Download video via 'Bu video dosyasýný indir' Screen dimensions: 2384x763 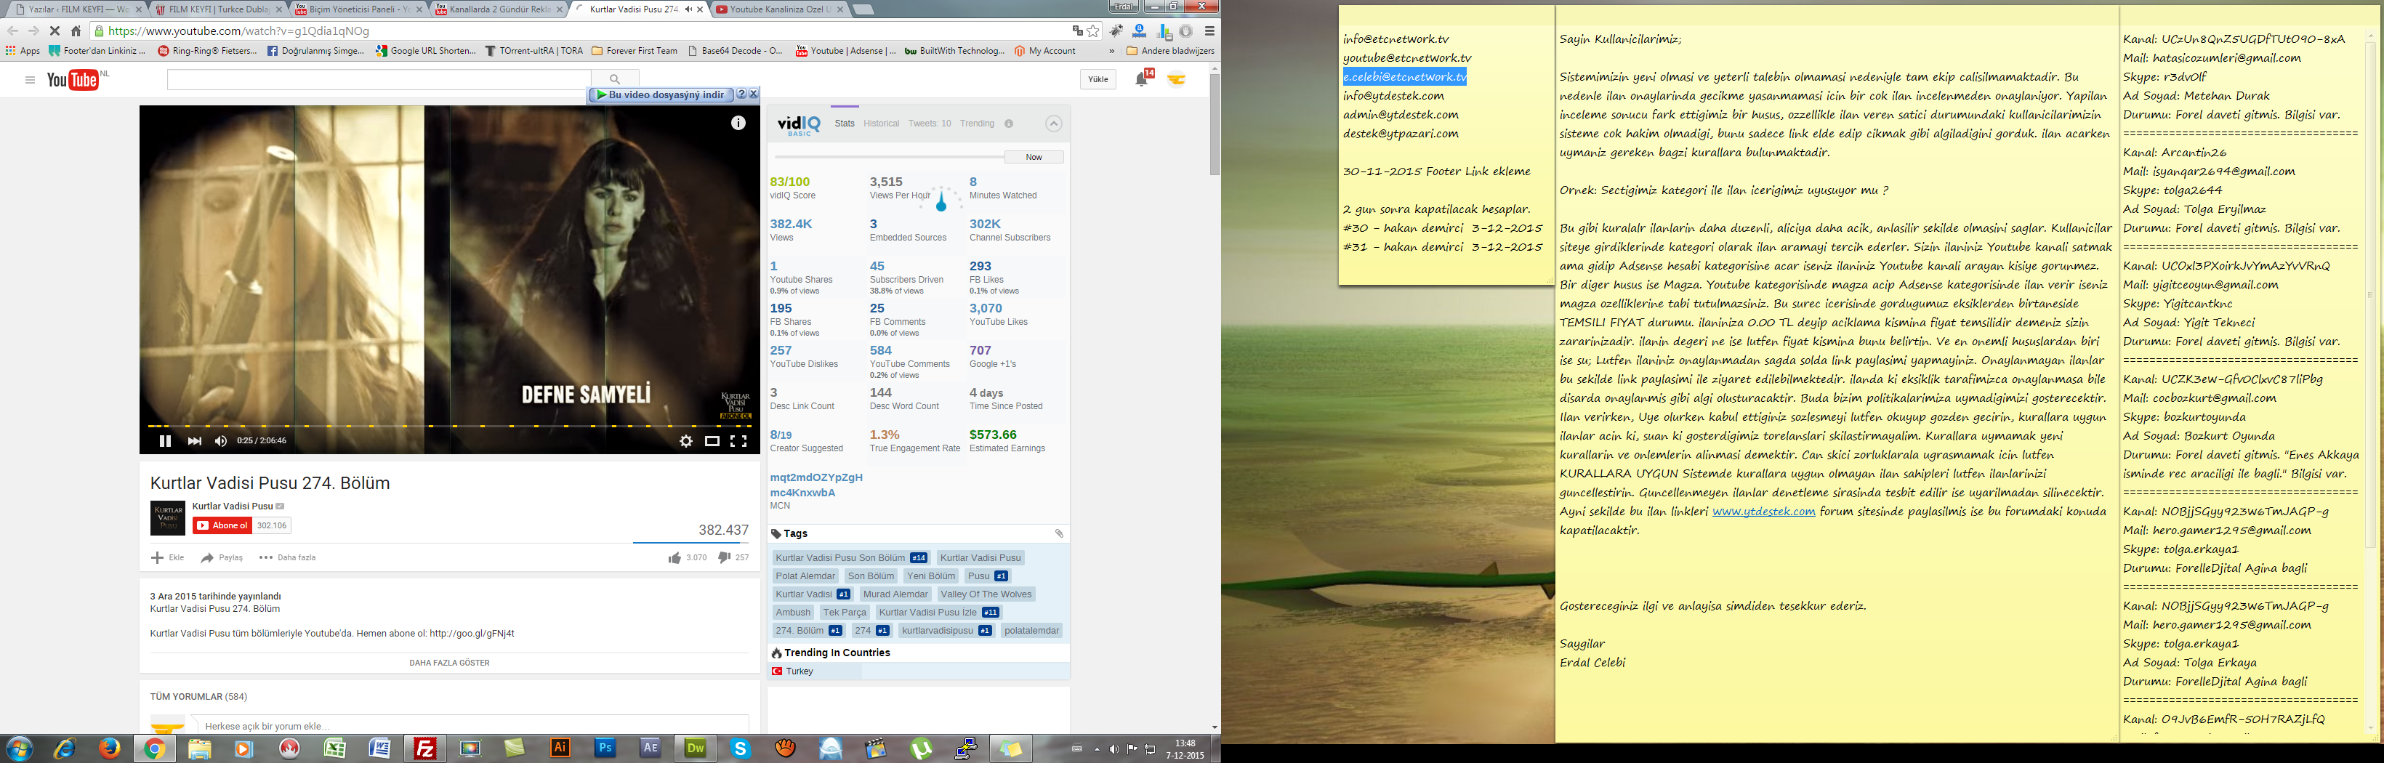pyautogui.click(x=661, y=94)
